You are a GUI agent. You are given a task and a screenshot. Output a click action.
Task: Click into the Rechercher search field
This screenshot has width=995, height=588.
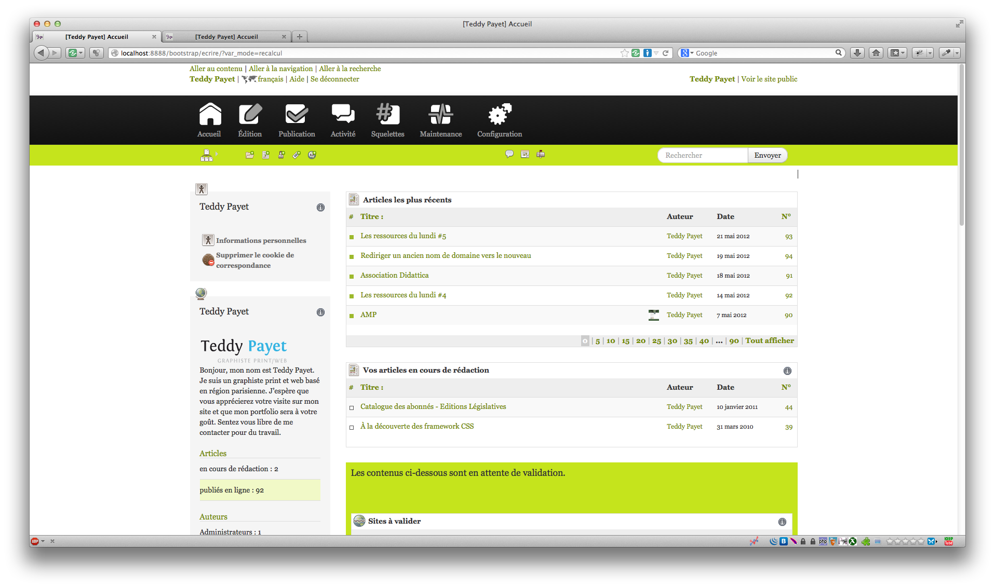[702, 155]
